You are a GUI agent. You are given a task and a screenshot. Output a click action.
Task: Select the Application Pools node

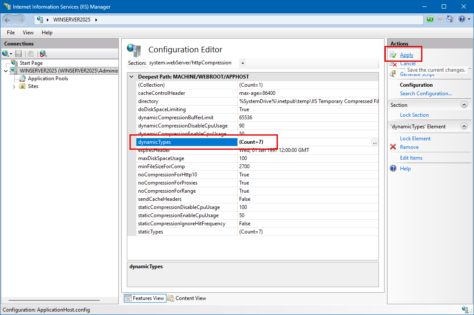click(48, 79)
